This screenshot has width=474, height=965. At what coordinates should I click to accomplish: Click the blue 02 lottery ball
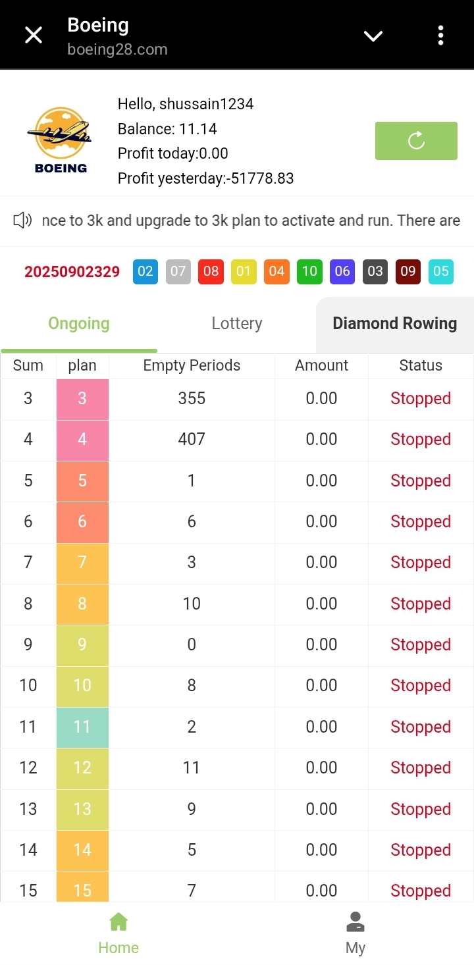tap(145, 271)
